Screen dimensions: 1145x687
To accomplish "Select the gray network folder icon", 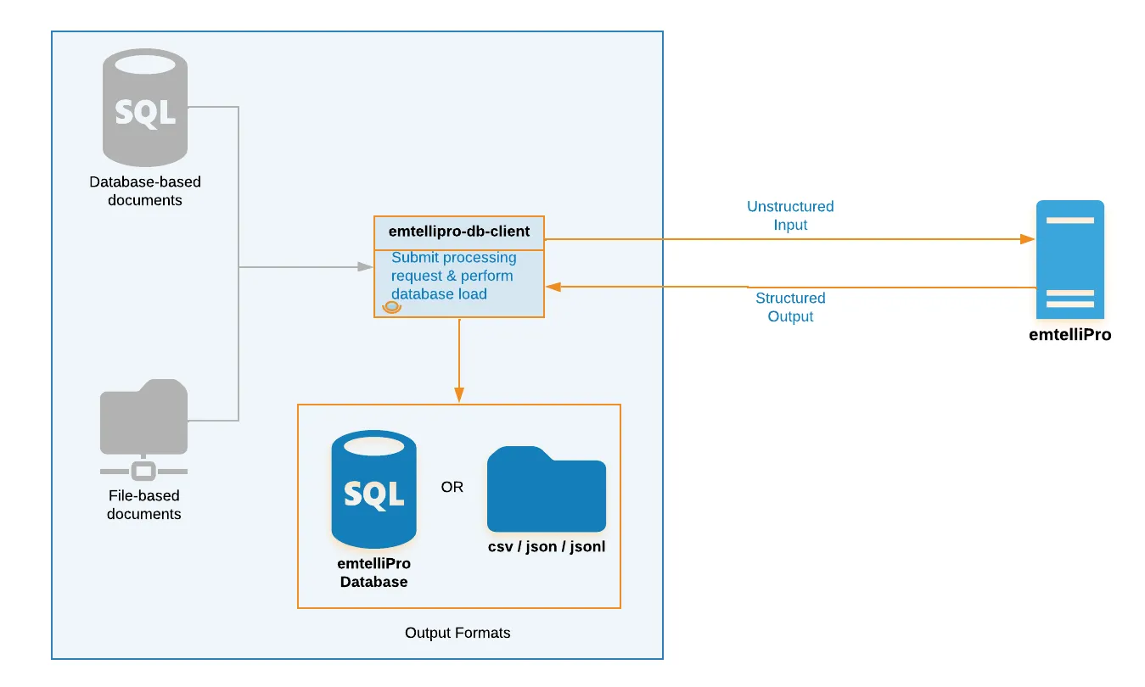I will (x=143, y=430).
